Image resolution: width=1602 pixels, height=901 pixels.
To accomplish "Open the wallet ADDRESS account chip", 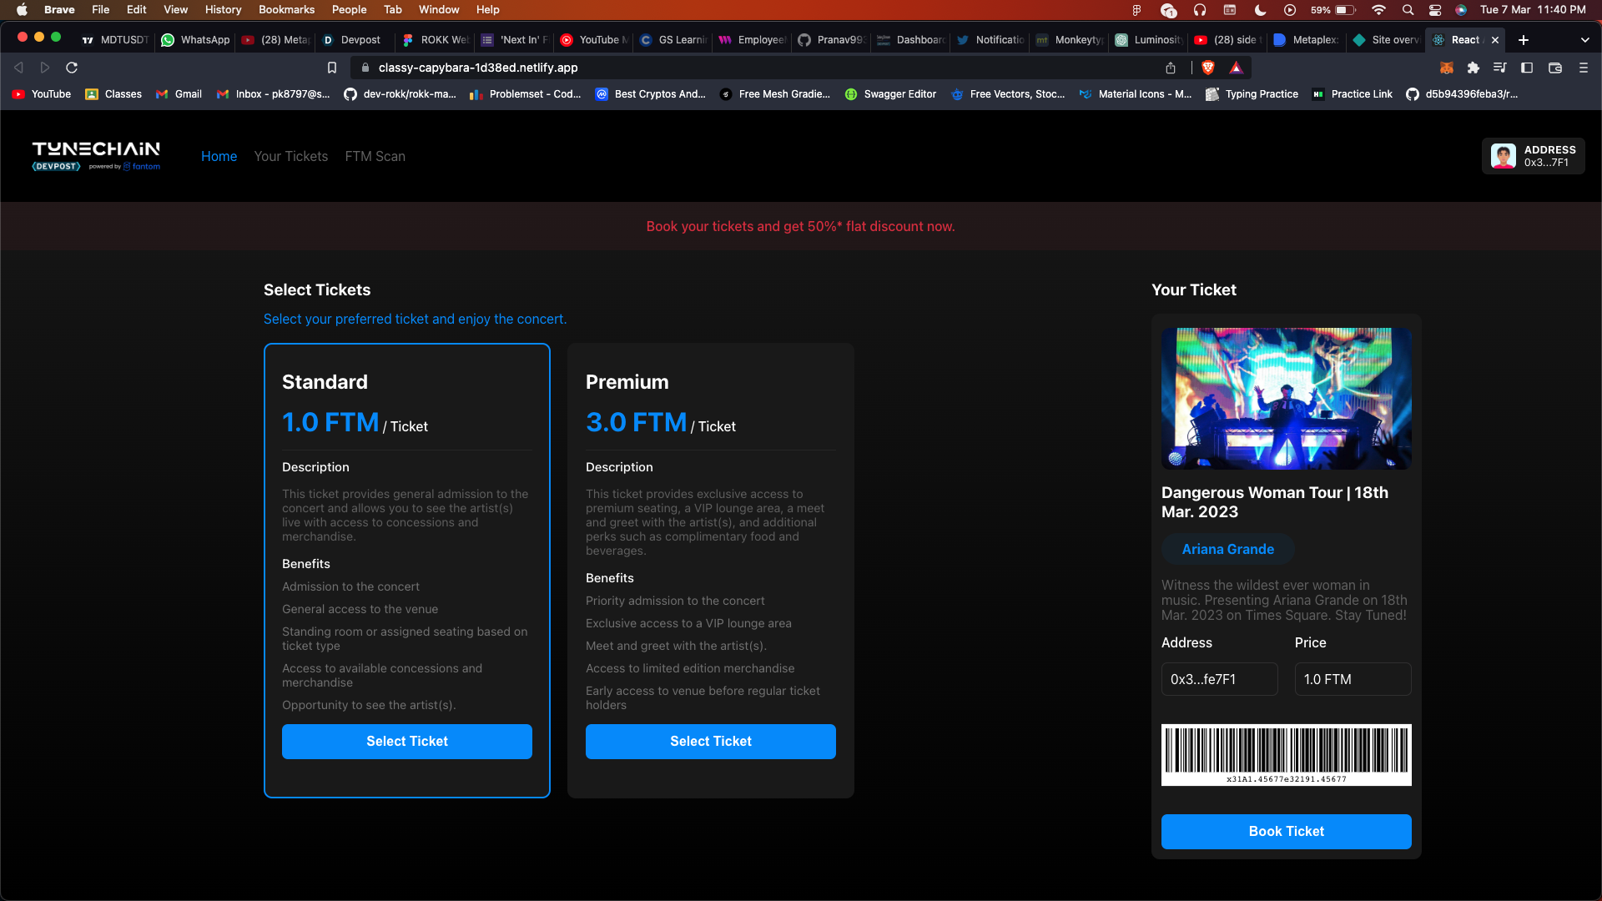I will (x=1533, y=156).
